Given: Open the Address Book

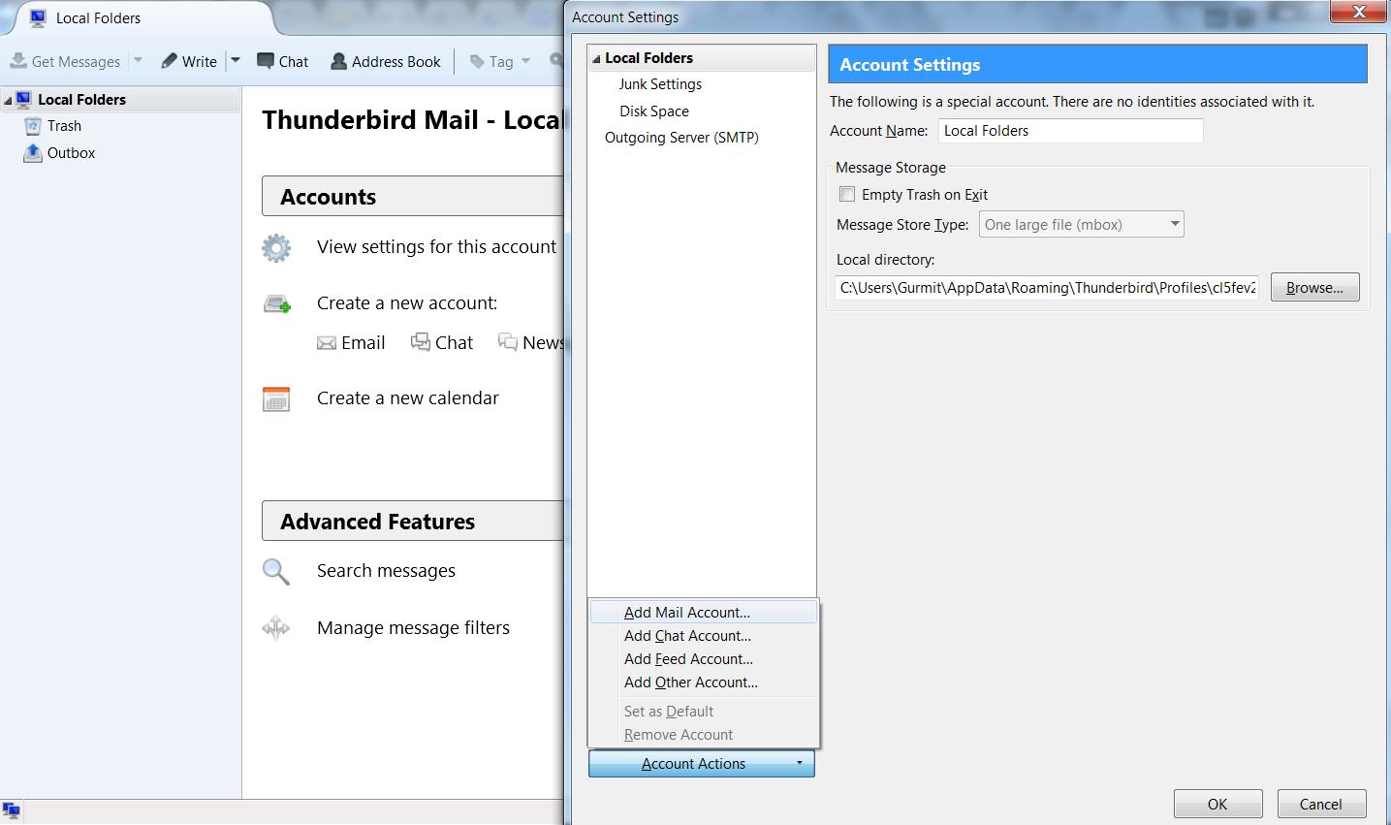Looking at the screenshot, I should (x=385, y=60).
